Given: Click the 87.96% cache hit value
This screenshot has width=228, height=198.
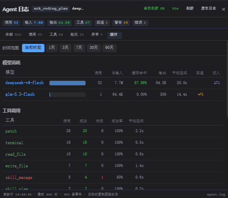Looking at the screenshot, I should pos(140,83).
